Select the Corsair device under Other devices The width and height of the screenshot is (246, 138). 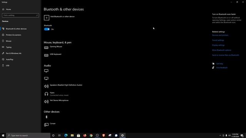pyautogui.click(x=50, y=124)
